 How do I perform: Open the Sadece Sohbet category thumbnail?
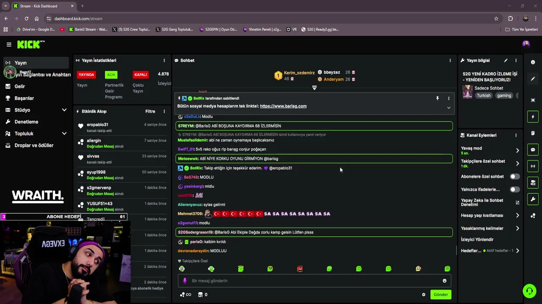coord(467,92)
